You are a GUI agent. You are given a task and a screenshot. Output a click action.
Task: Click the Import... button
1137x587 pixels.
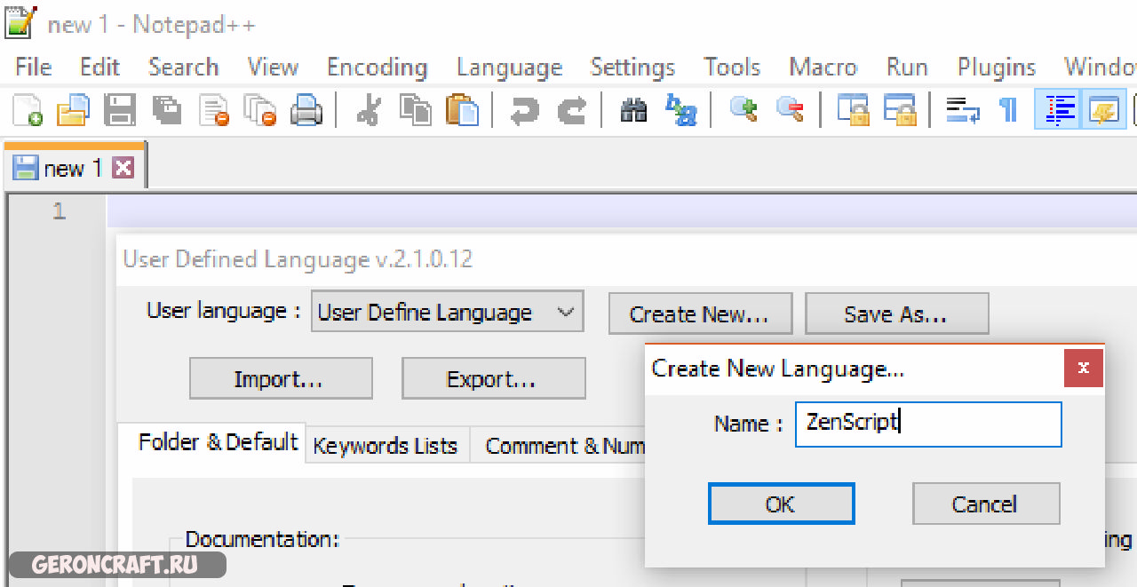[281, 379]
